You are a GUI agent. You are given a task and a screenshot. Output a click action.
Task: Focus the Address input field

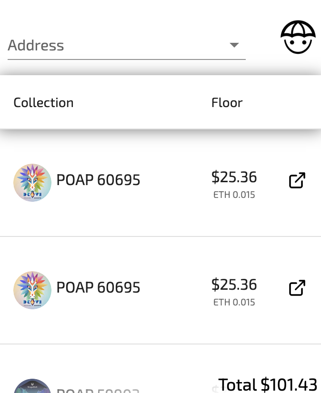click(x=114, y=46)
